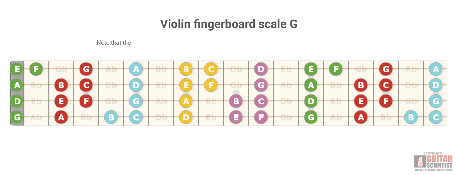Click the 'Note that the' description text
The height and width of the screenshot is (175, 456).
(114, 43)
